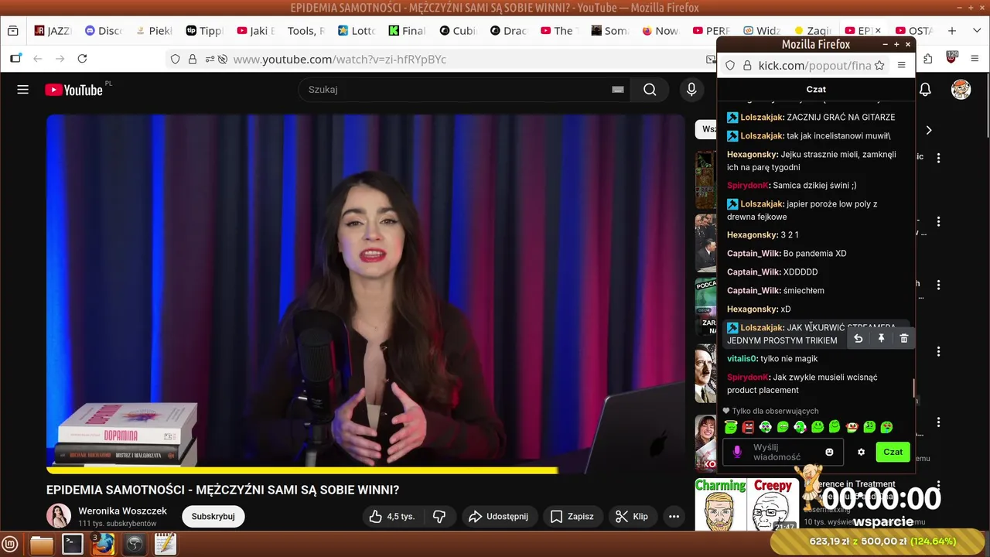This screenshot has height=557, width=990.
Task: Delete Lolszakjak's highlighted chat message
Action: [903, 339]
